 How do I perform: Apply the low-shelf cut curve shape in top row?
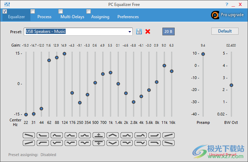click(43, 135)
